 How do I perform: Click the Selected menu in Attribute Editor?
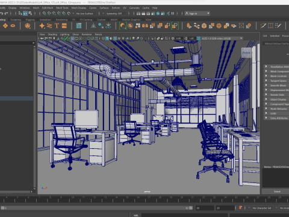(x=275, y=36)
